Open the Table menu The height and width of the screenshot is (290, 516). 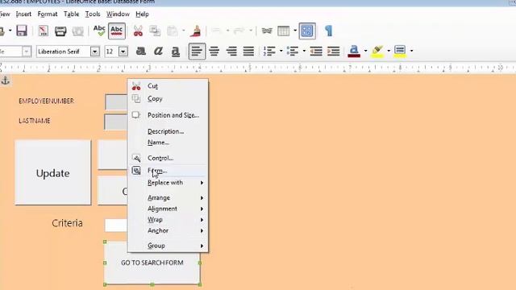[x=72, y=14]
